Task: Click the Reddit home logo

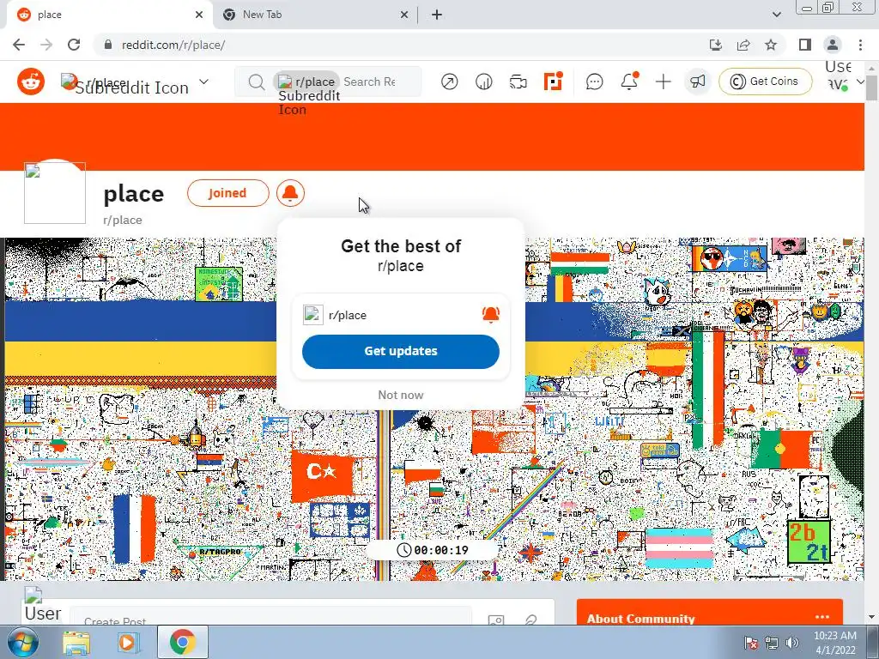Action: click(31, 82)
